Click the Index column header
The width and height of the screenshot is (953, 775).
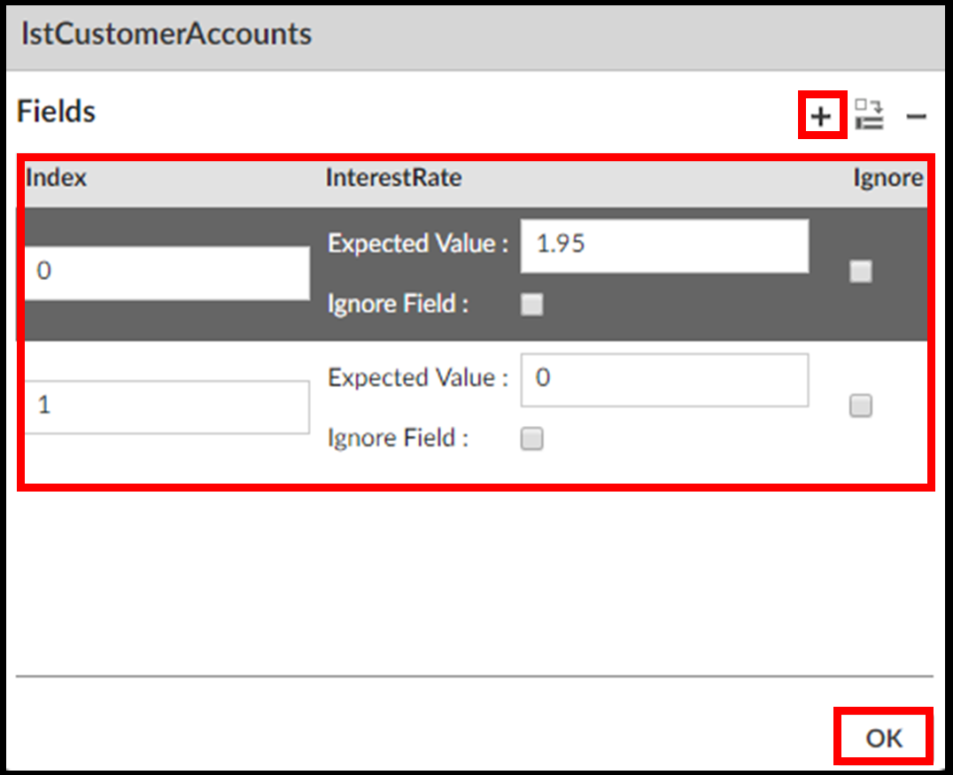(x=57, y=178)
